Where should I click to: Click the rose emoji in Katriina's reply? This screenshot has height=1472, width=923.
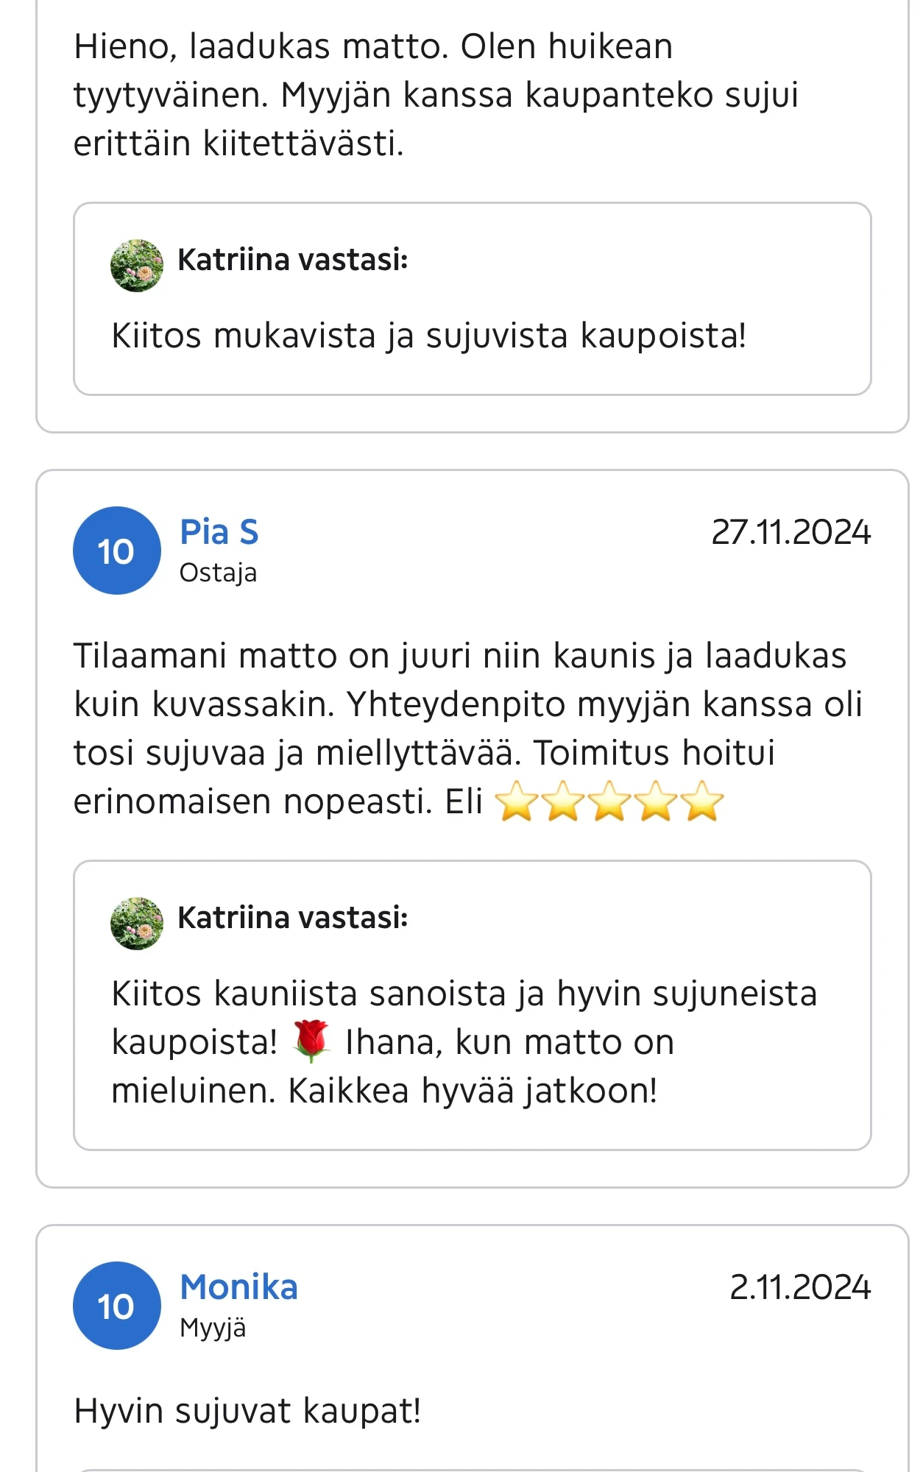tap(313, 1041)
